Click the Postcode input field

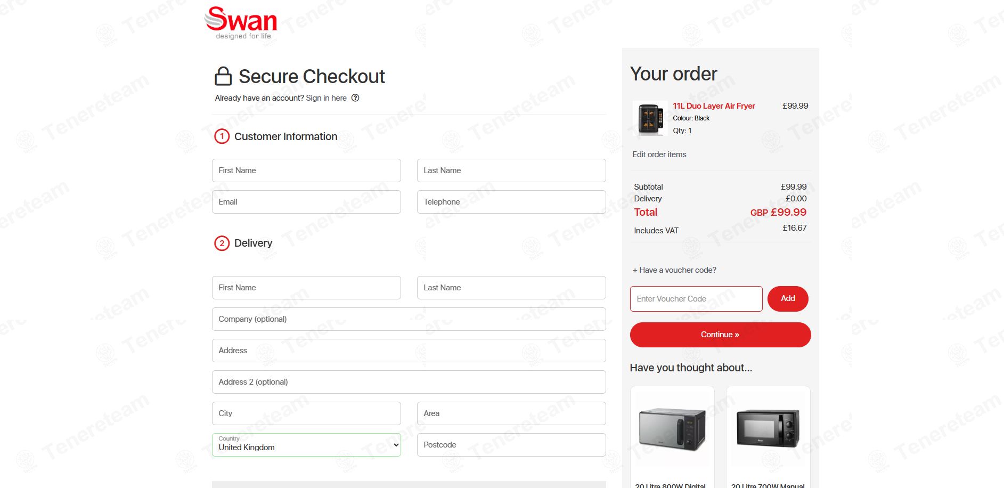(x=511, y=445)
